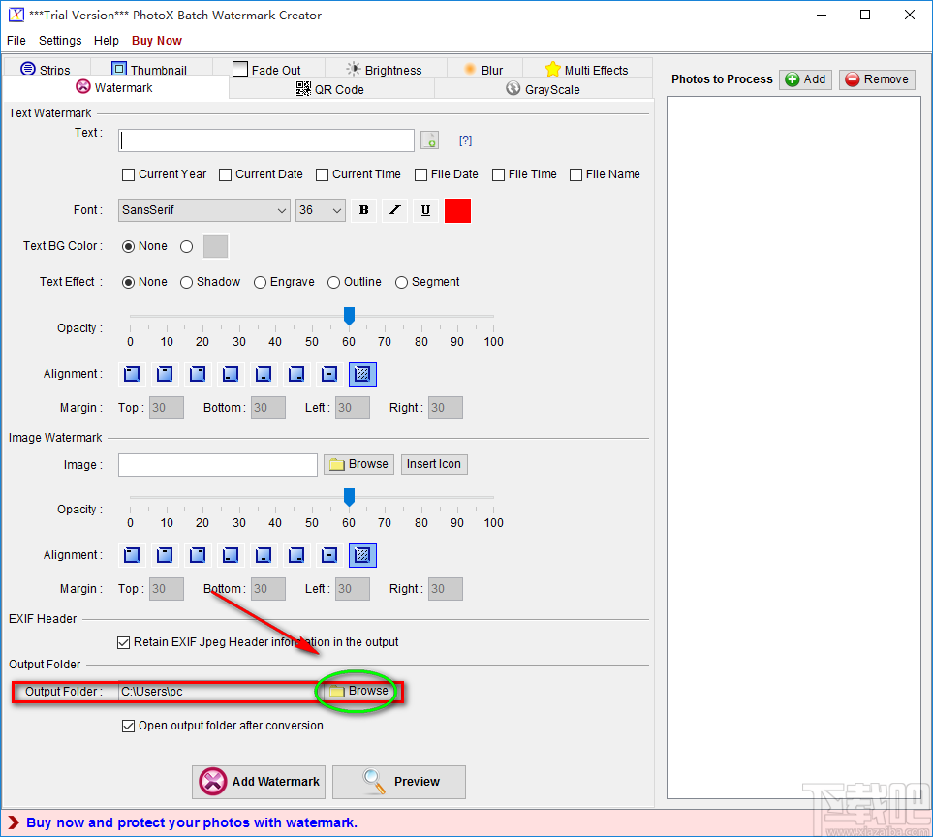Screen dimensions: 933x837
Task: Click the Add Watermark button
Action: [x=259, y=782]
